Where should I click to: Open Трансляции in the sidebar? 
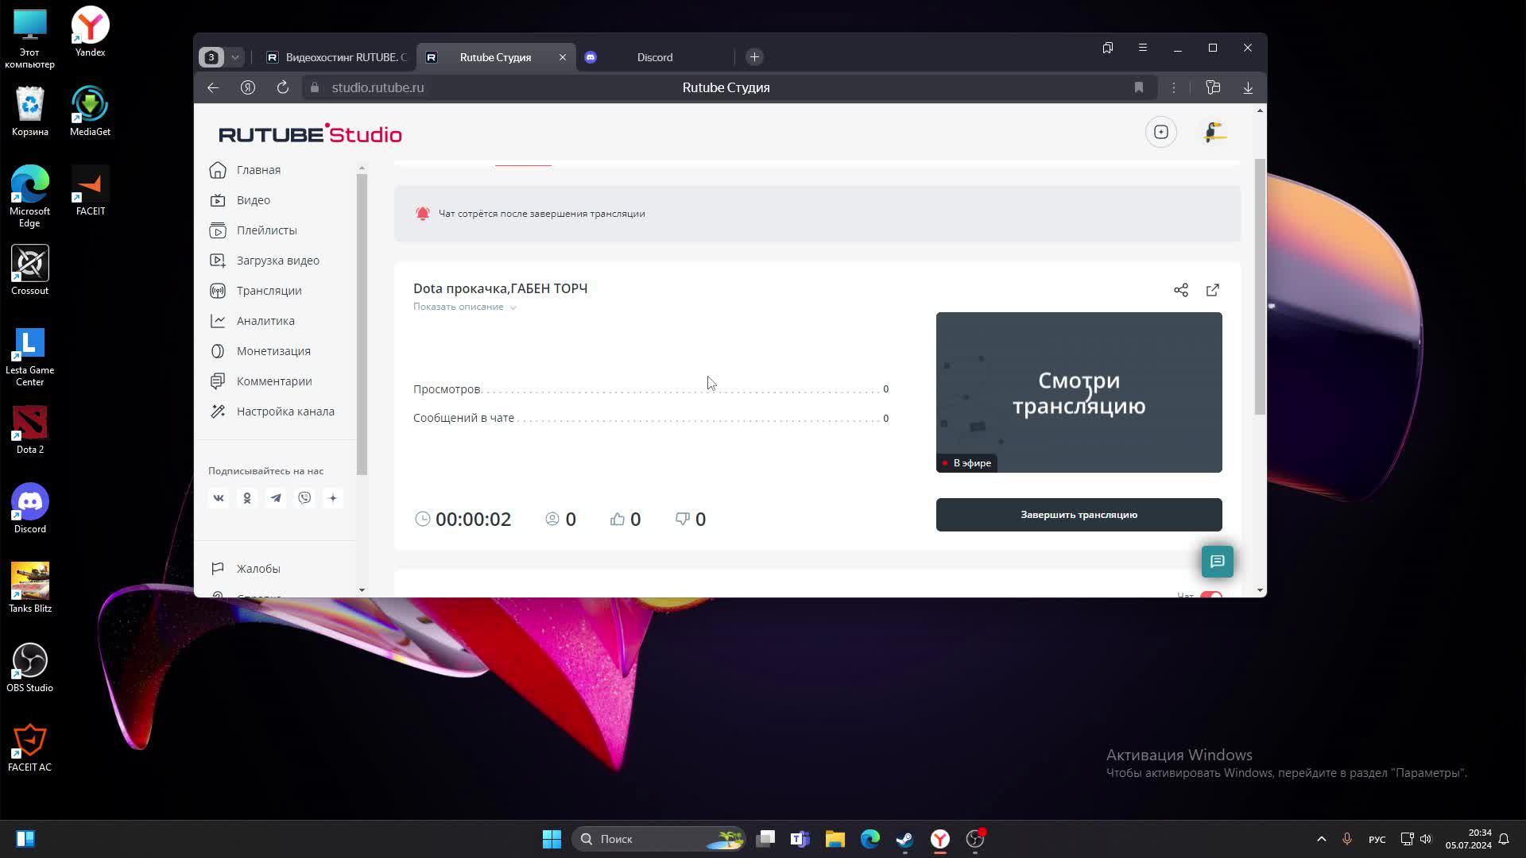[269, 291]
